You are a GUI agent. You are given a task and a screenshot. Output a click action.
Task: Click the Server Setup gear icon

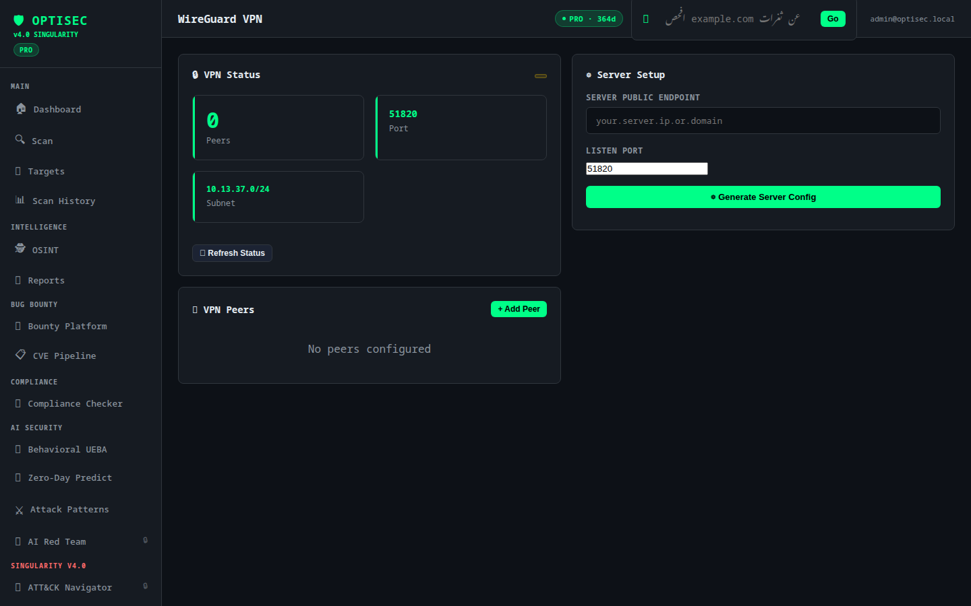589,75
